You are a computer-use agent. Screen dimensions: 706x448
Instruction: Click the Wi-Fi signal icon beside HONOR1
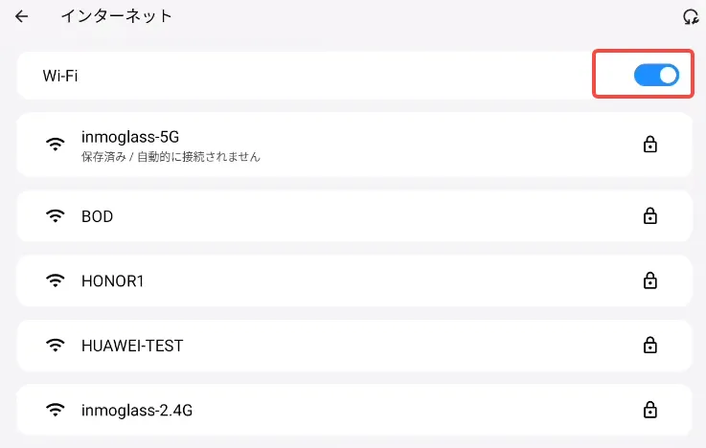(x=56, y=281)
